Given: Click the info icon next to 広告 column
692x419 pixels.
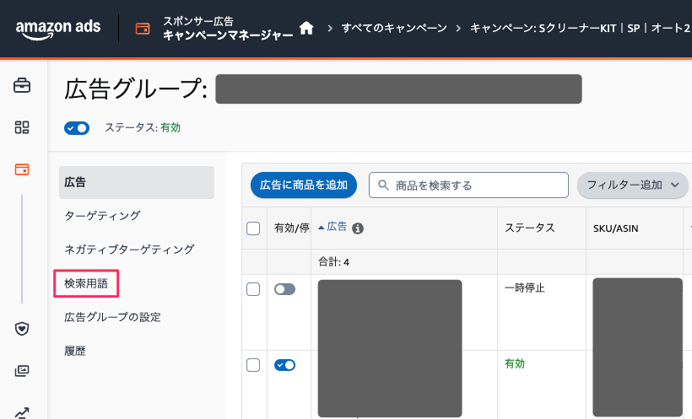Looking at the screenshot, I should coord(358,228).
